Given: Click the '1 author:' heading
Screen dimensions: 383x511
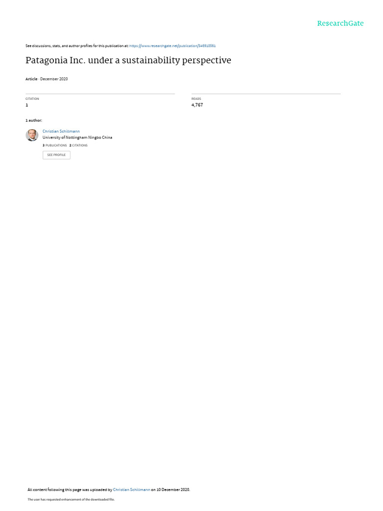Looking at the screenshot, I should [x=34, y=121].
